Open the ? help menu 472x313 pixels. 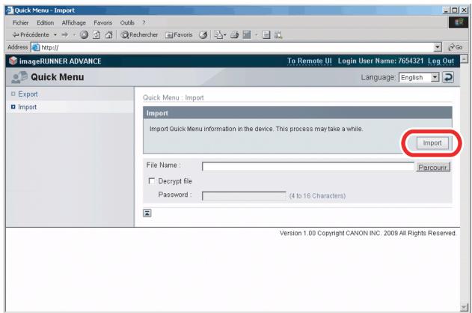(144, 22)
